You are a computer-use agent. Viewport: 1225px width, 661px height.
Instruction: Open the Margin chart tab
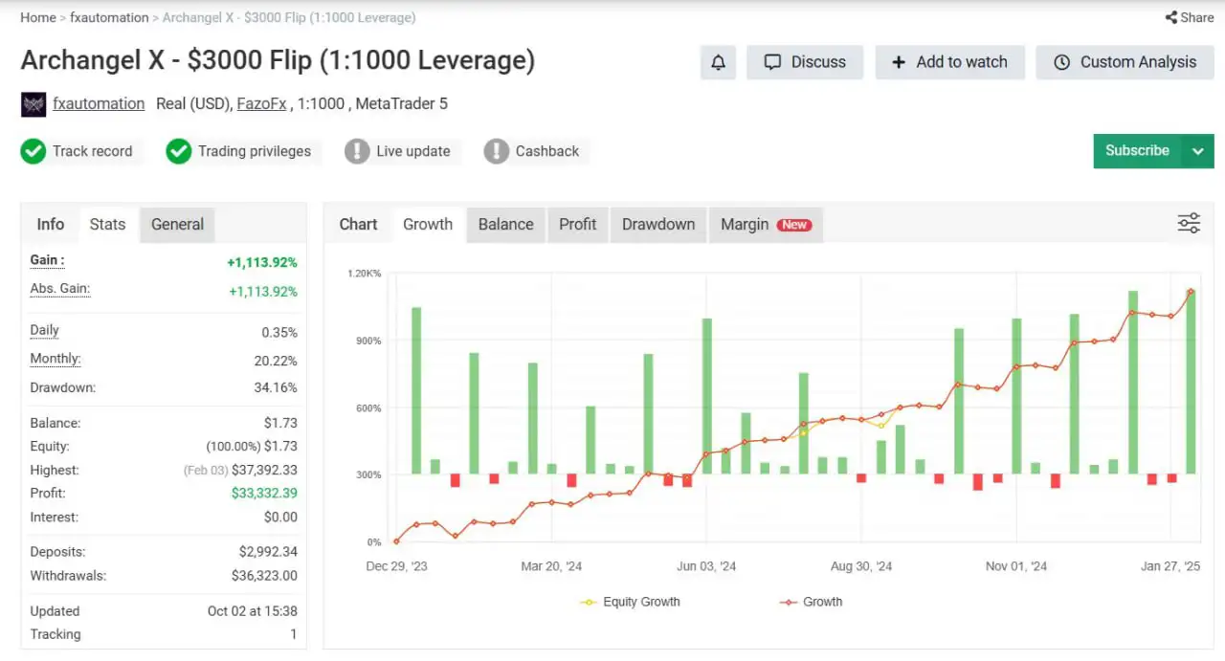(x=745, y=224)
